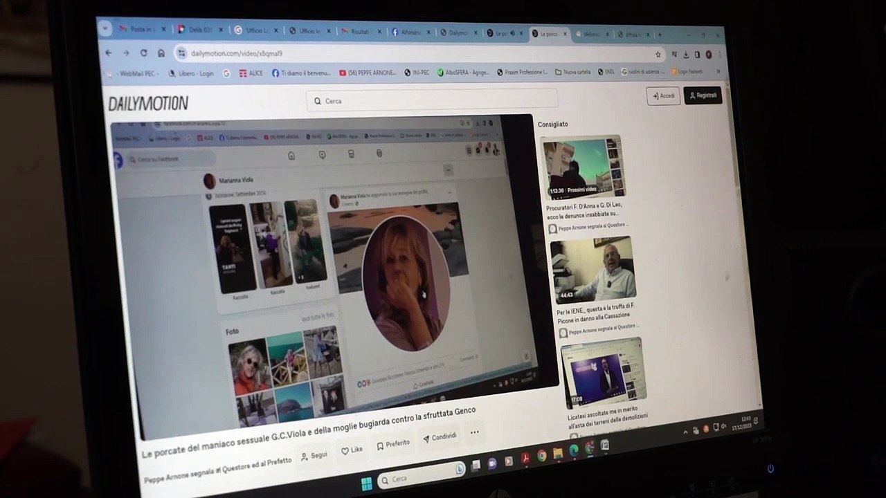Open the volume icon in system tray

pyautogui.click(x=723, y=426)
